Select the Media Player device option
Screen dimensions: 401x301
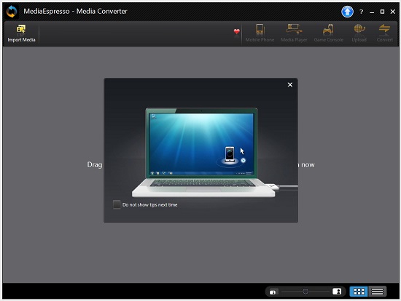pyautogui.click(x=294, y=33)
